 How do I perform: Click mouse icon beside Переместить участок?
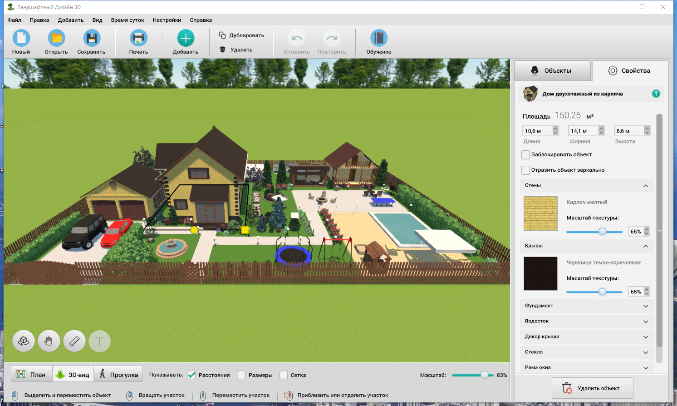tap(203, 396)
